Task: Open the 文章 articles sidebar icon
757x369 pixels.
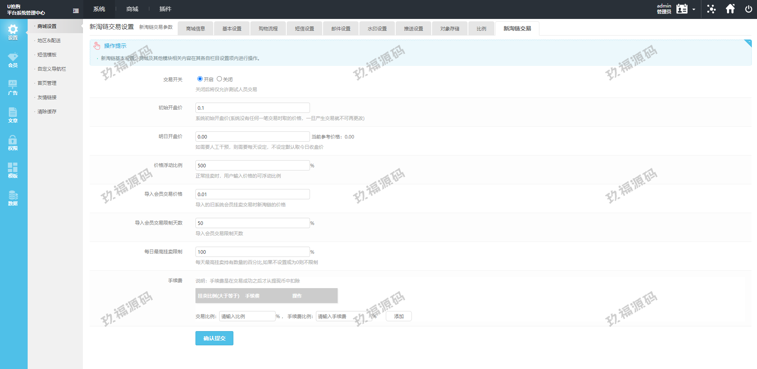Action: (13, 115)
